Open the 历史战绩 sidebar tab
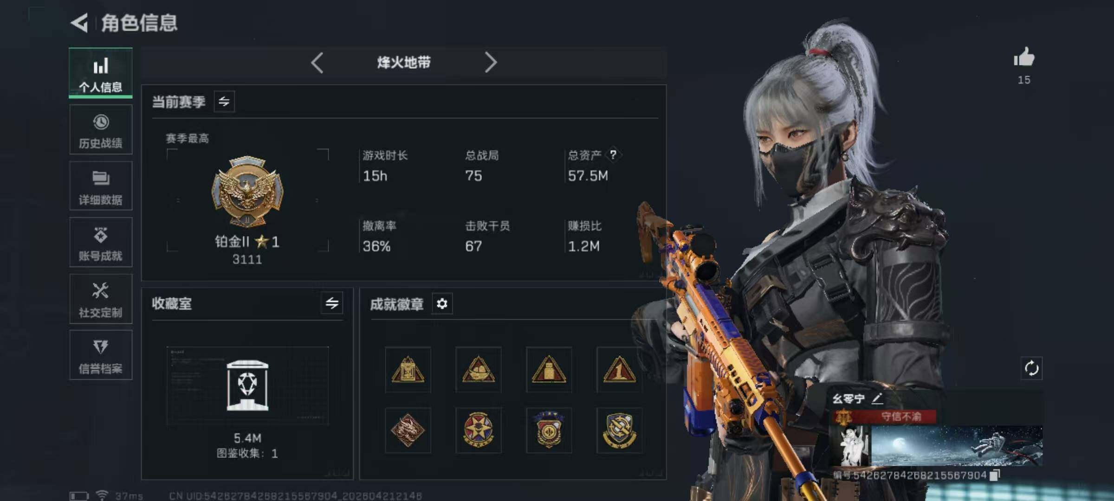Viewport: 1114px width, 501px height. (101, 129)
